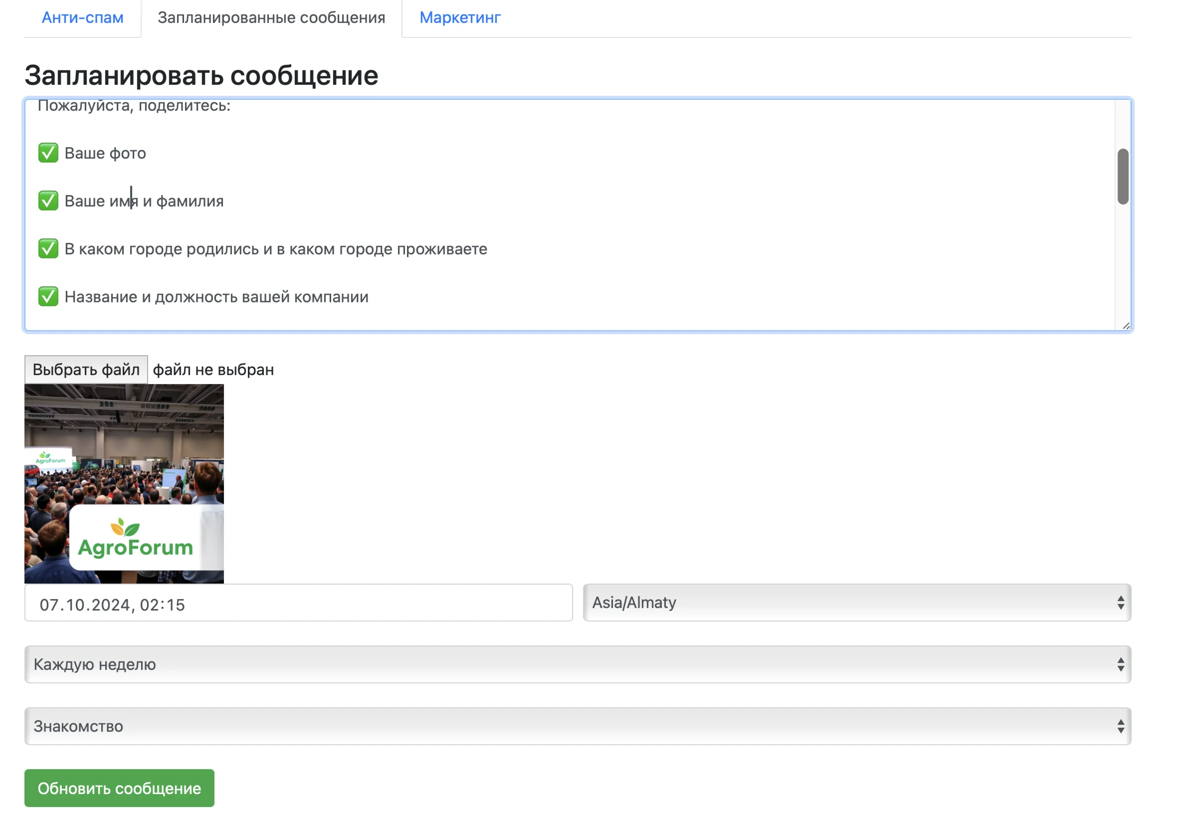Click checkmark emoji before 'Ваше фото'
Screen dimensions: 1192x831
coord(48,153)
